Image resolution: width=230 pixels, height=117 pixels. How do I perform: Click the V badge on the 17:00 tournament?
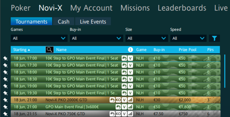[130, 58]
